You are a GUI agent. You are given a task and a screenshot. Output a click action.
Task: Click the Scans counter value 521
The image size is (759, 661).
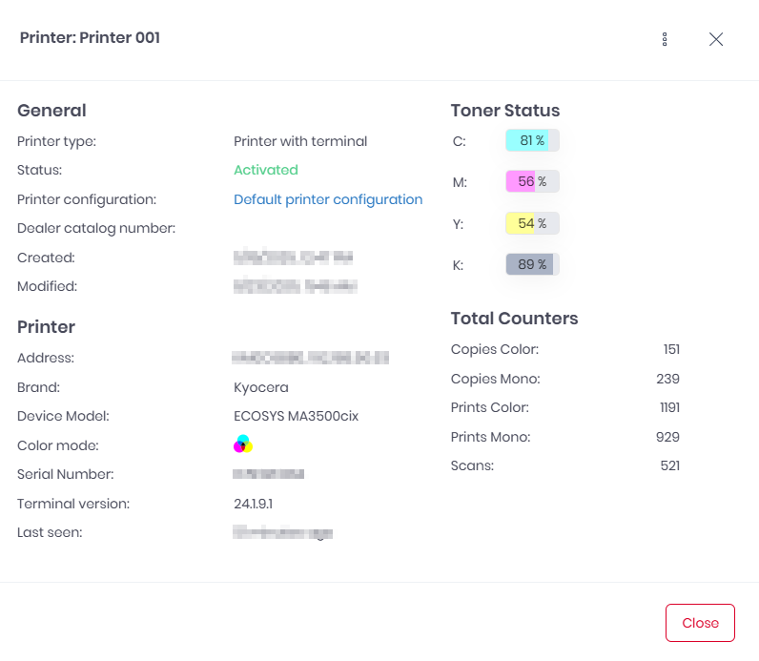coord(669,465)
